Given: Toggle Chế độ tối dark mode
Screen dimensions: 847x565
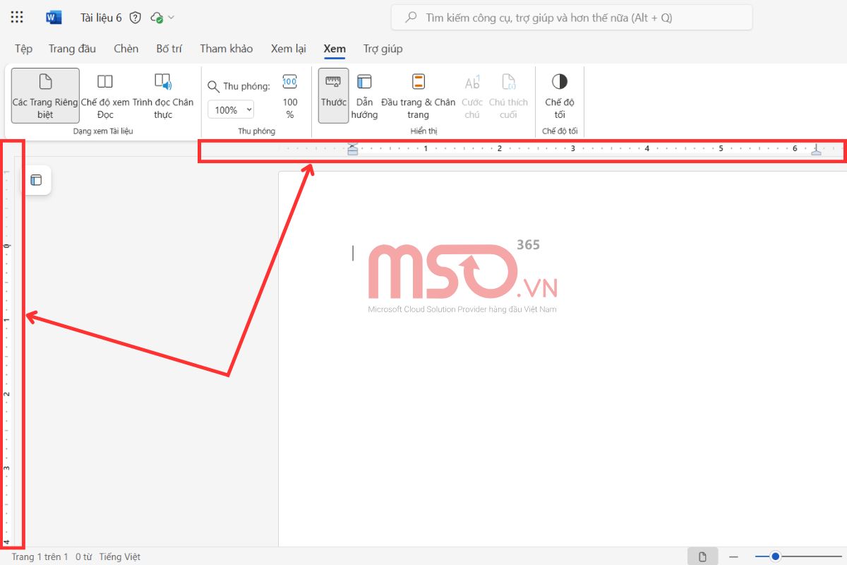Looking at the screenshot, I should coord(560,95).
